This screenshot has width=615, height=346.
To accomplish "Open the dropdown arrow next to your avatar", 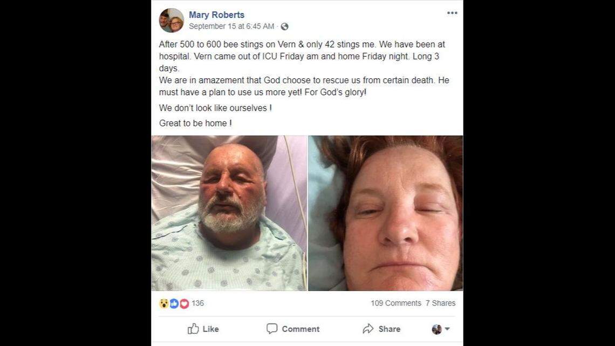I will click(x=446, y=329).
